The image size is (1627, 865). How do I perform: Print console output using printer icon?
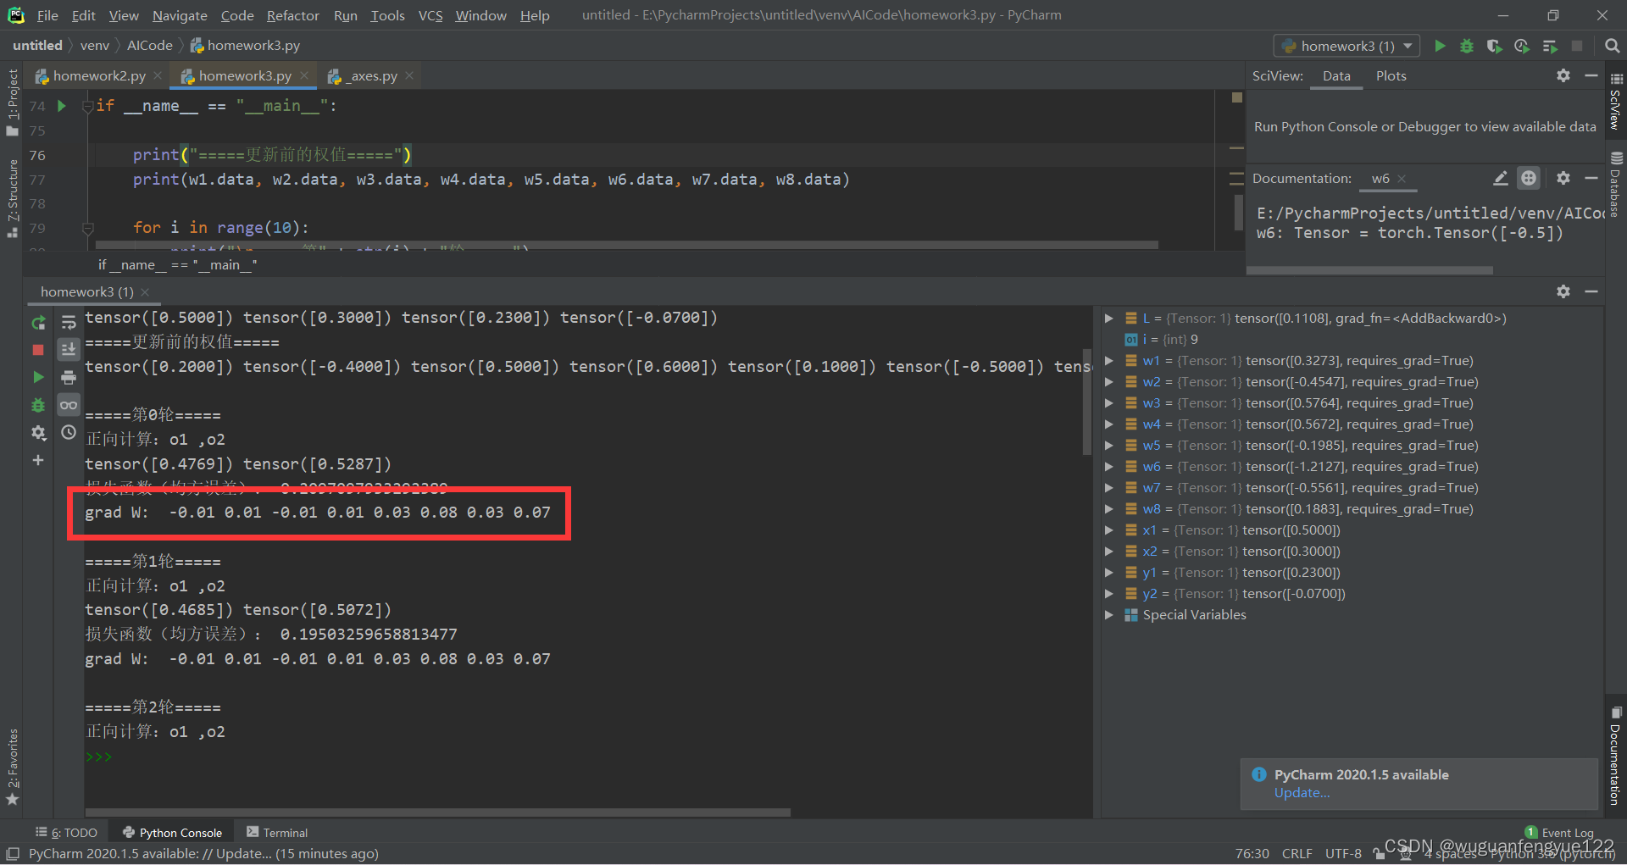click(69, 377)
